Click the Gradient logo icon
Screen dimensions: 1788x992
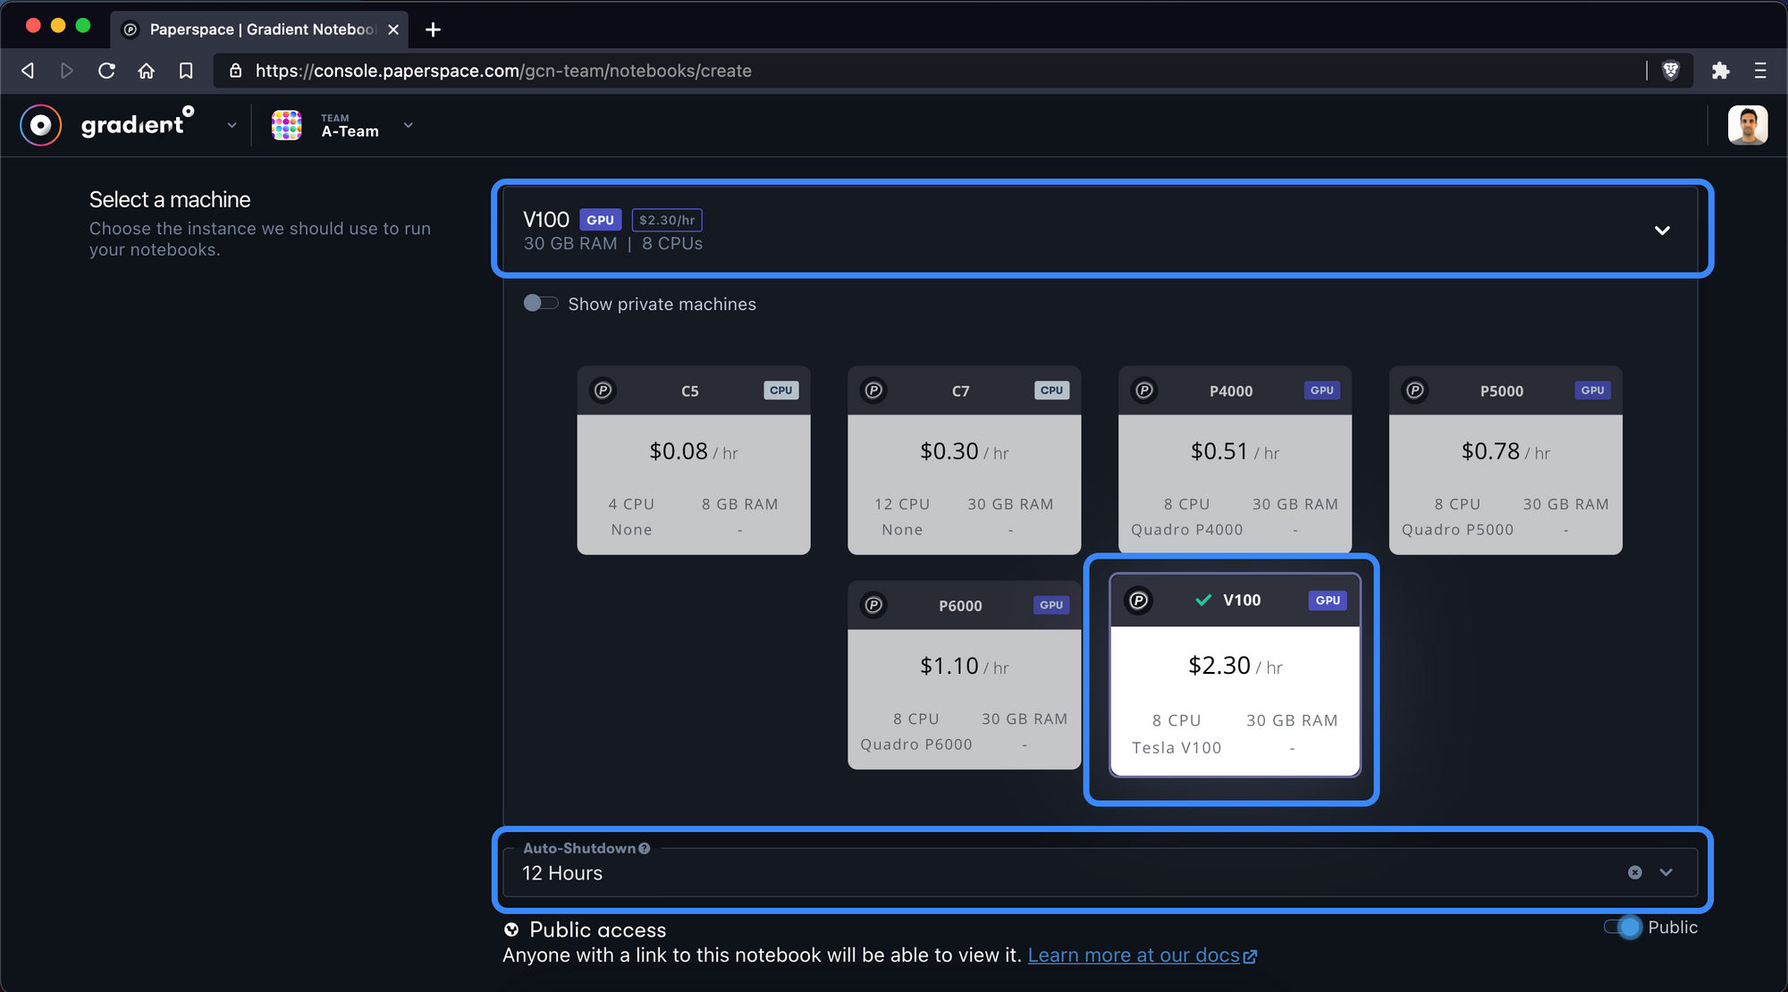pyautogui.click(x=41, y=125)
